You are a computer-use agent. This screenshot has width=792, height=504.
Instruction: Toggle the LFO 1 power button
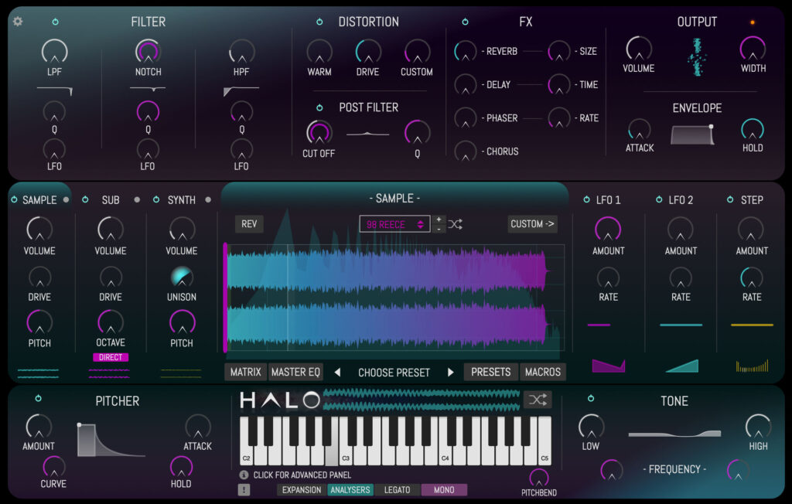click(586, 200)
